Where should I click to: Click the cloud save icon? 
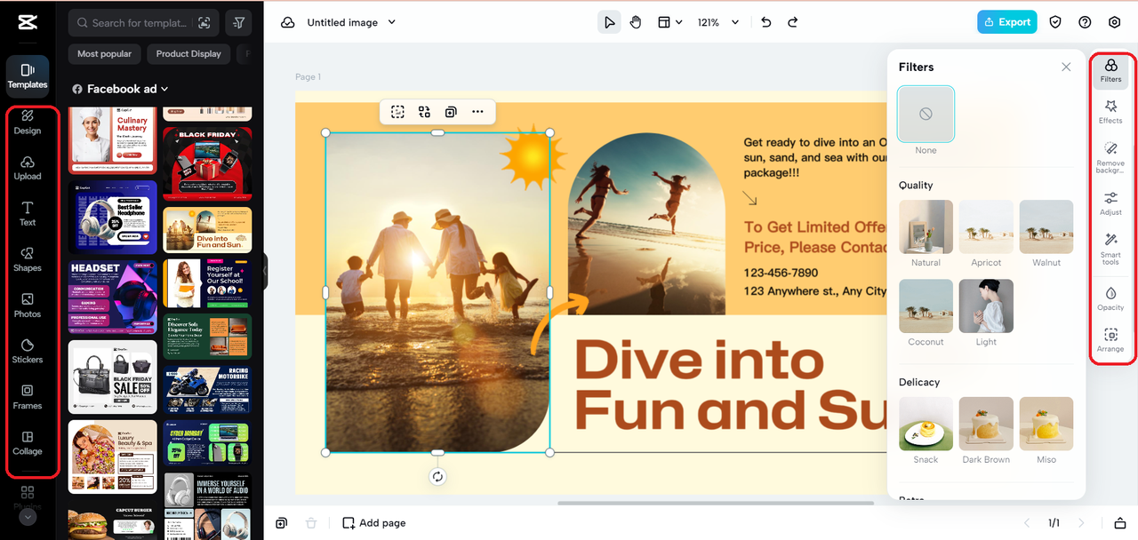point(288,22)
